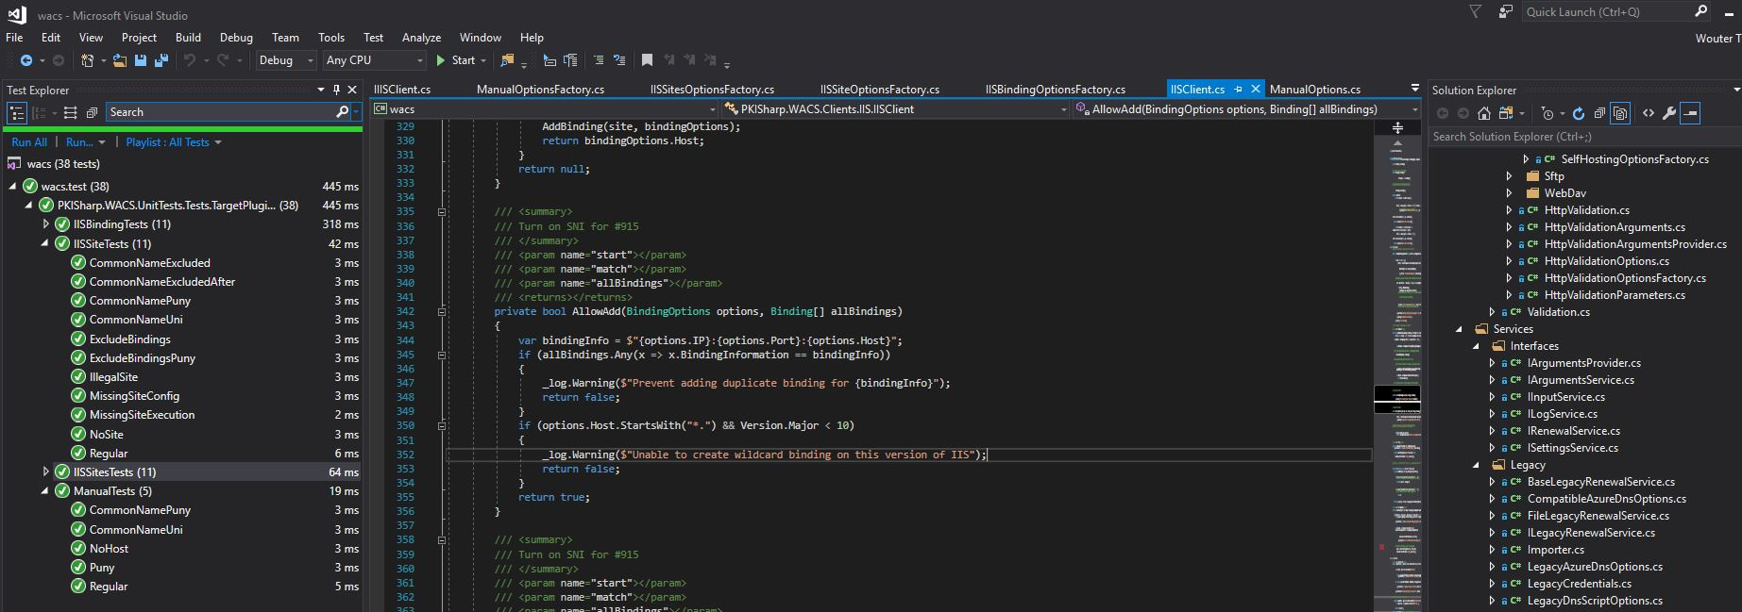Toggle hierarchy view in Test Explorer

coord(17,112)
